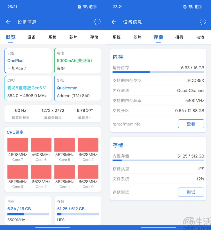Tap the Core 4 frequency block
Viewport: 211px width, 230px height.
click(88, 145)
